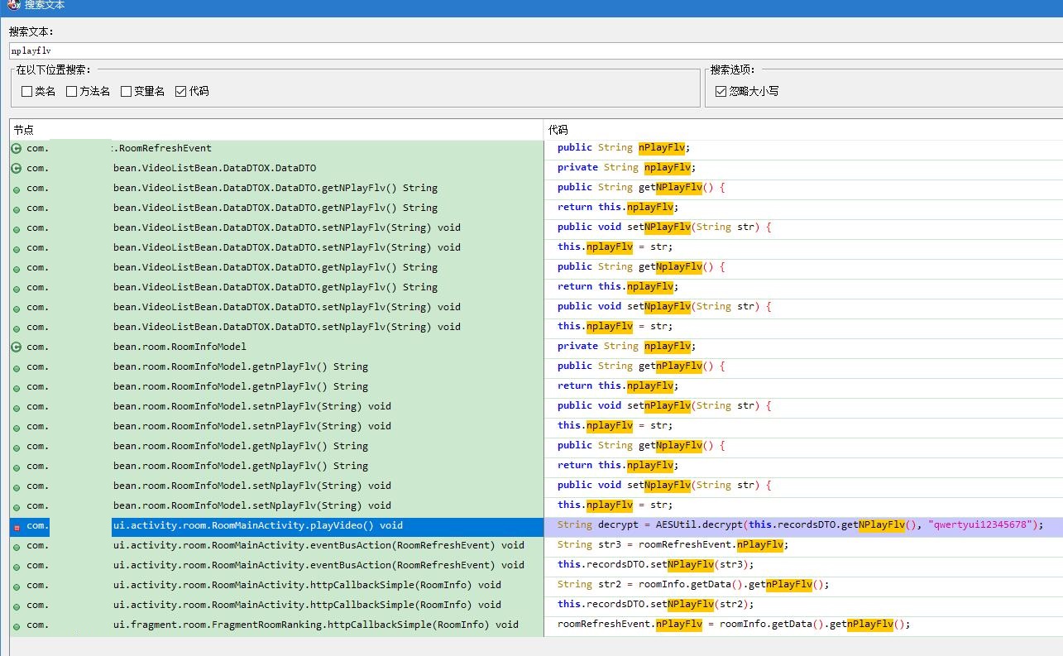The width and height of the screenshot is (1063, 656).
Task: Click the method icon beside FragmentRoomRanking.httpCallbackSimple row
Action: [x=17, y=625]
